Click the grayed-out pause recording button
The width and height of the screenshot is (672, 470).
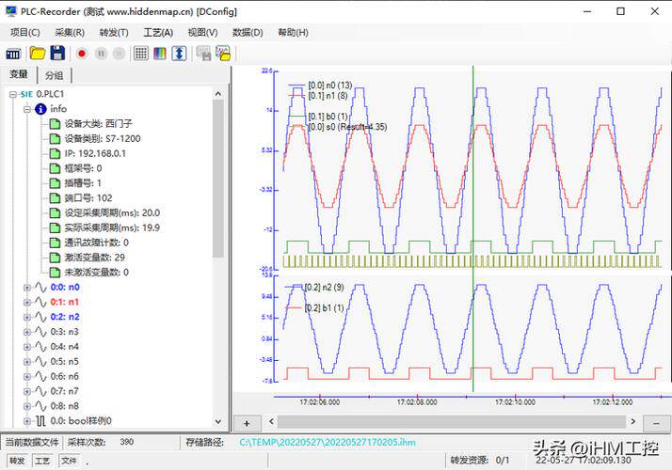point(101,54)
